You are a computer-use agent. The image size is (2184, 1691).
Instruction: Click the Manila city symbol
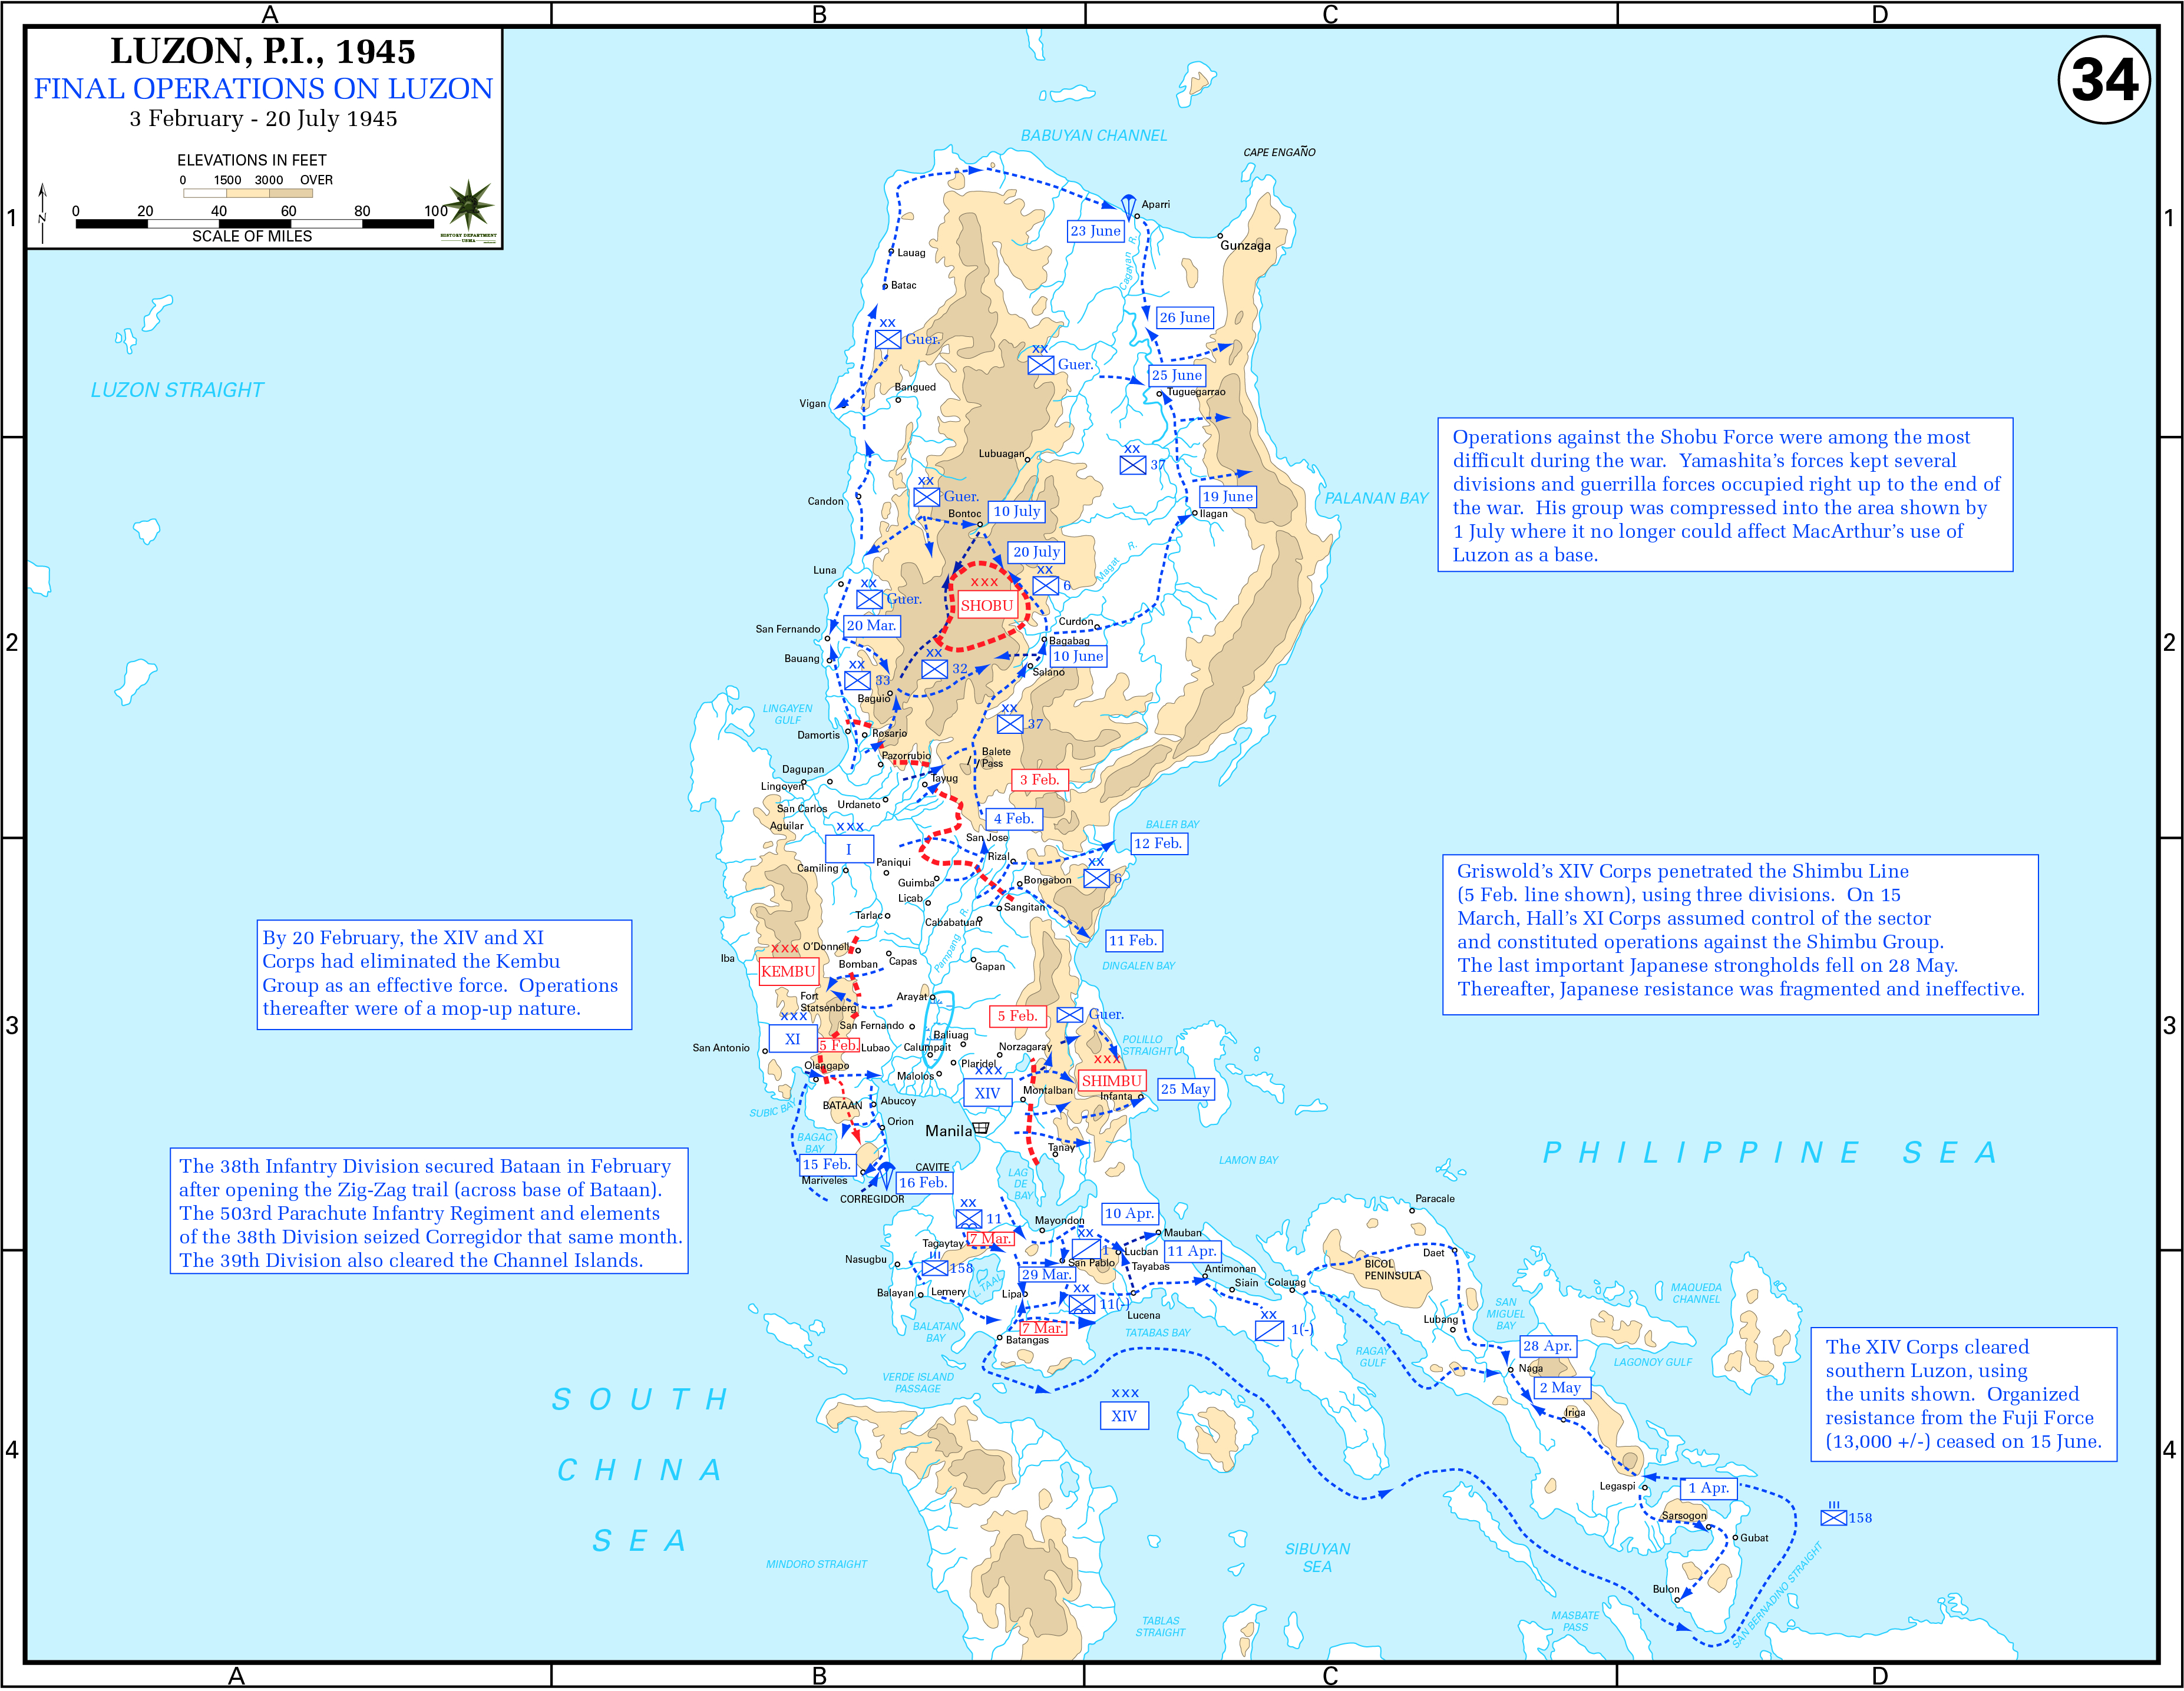pyautogui.click(x=981, y=1129)
